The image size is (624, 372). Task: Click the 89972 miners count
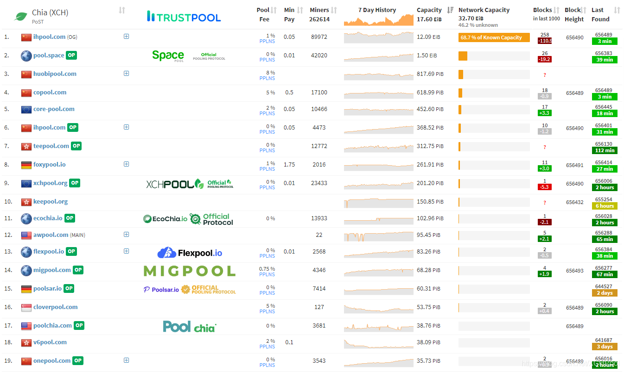(319, 37)
